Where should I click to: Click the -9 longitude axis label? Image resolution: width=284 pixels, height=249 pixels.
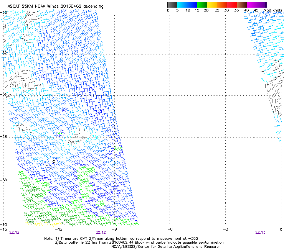coord(114,229)
